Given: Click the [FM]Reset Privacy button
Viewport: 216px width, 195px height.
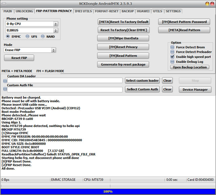Looking at the screenshot, I should tap(123, 47).
